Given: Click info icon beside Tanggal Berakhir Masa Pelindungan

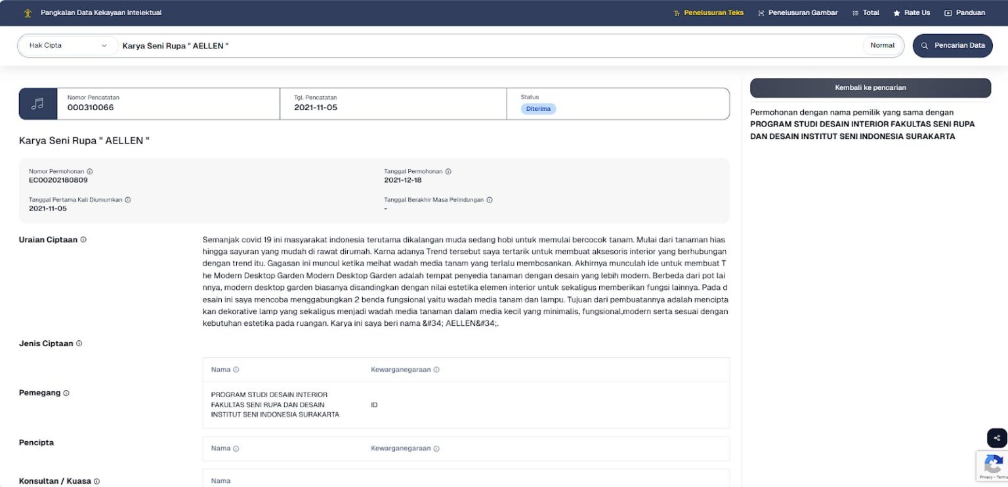Looking at the screenshot, I should coord(490,200).
